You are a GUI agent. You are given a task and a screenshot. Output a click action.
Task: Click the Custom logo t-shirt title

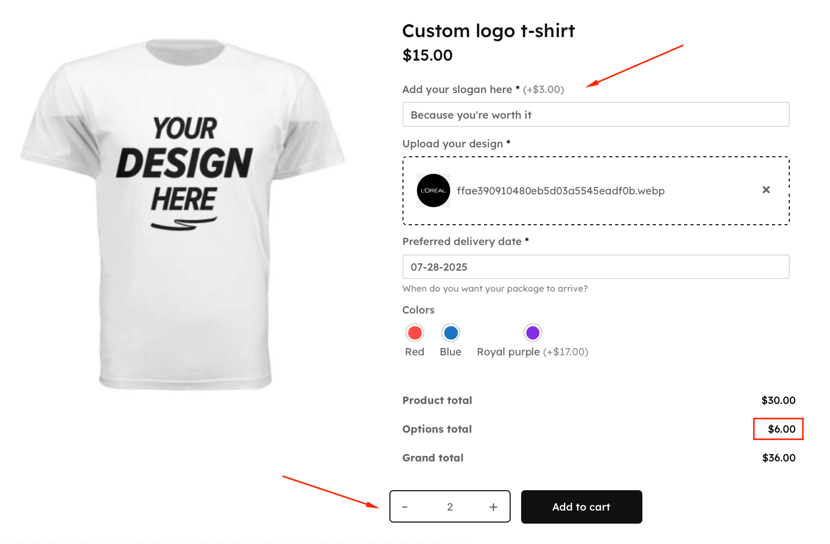click(488, 31)
